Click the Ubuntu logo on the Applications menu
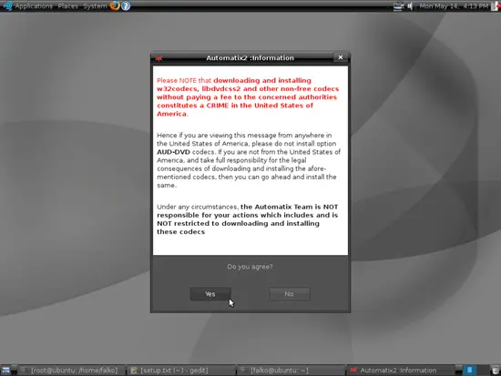The height and width of the screenshot is (376, 501). point(7,5)
